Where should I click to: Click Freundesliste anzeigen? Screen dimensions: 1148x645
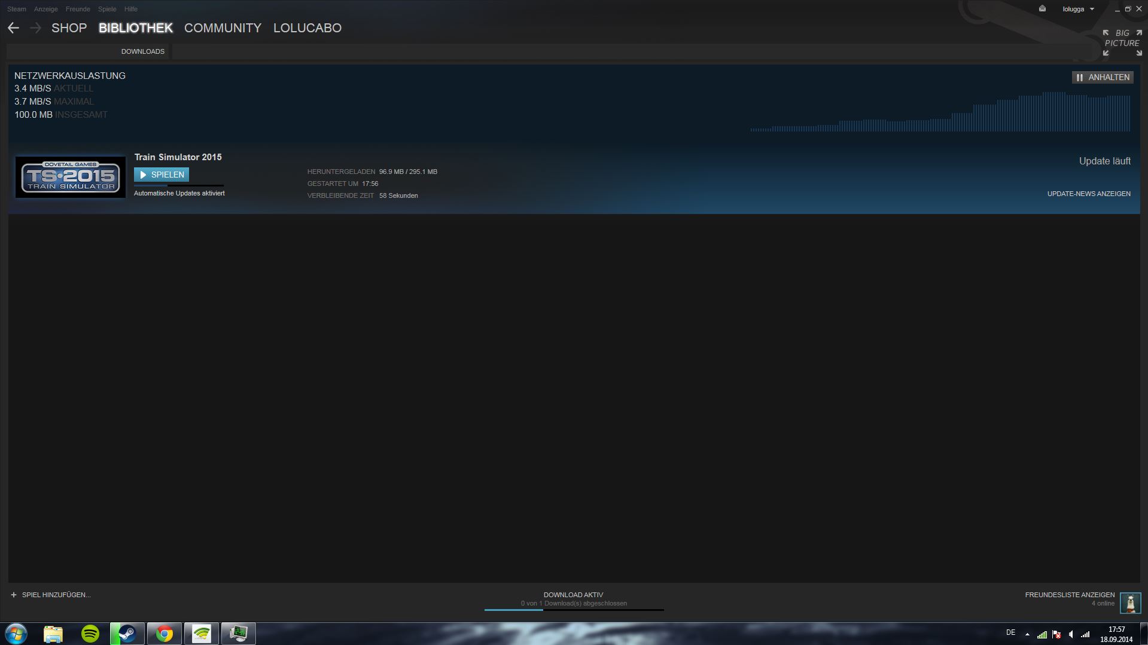click(1070, 595)
